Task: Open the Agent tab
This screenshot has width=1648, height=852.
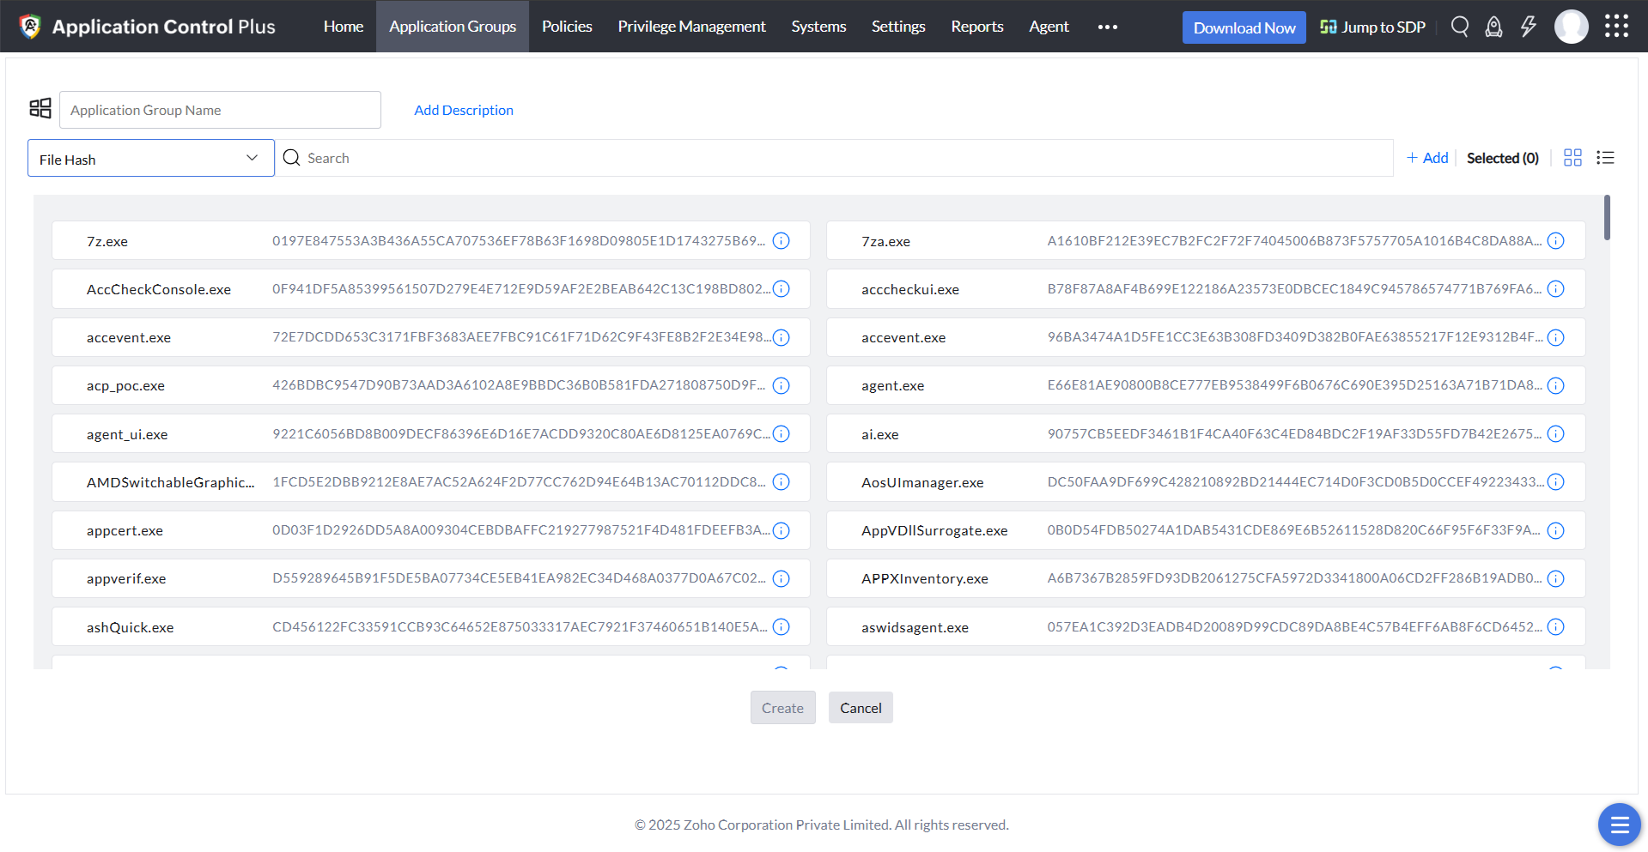Action: [1049, 27]
